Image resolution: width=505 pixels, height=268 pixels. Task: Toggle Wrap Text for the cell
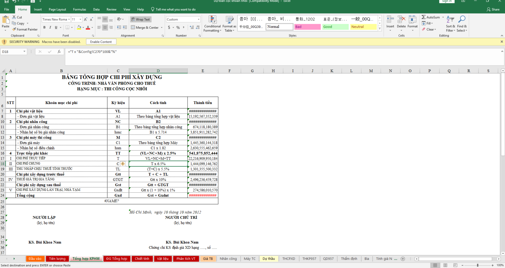click(x=140, y=19)
